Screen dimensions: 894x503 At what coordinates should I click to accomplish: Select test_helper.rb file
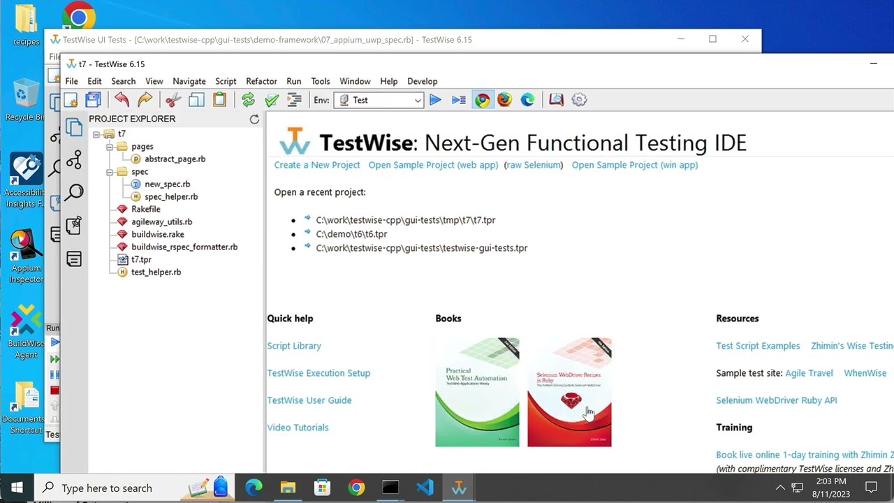click(156, 272)
